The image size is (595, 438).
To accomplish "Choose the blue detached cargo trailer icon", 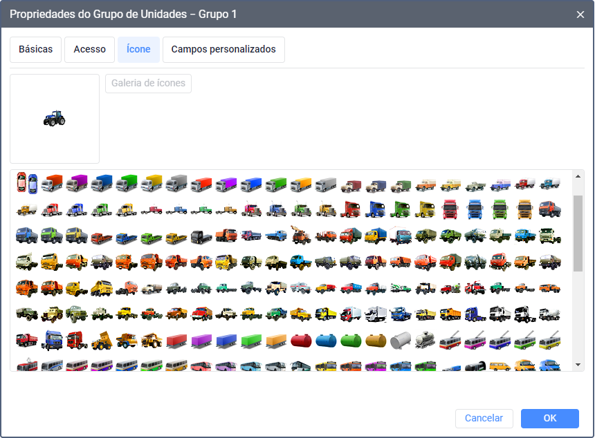I will (x=226, y=341).
